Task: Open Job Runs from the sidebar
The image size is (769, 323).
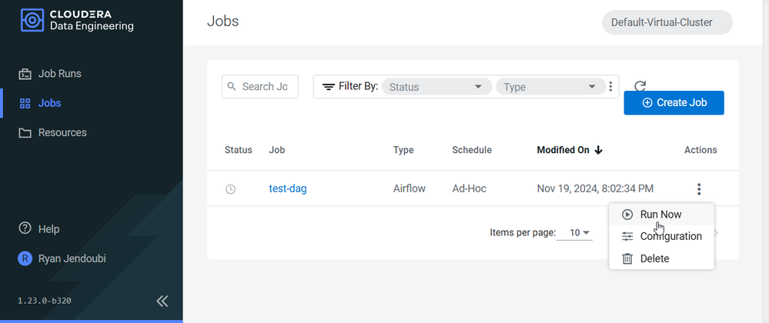Action: (x=49, y=74)
